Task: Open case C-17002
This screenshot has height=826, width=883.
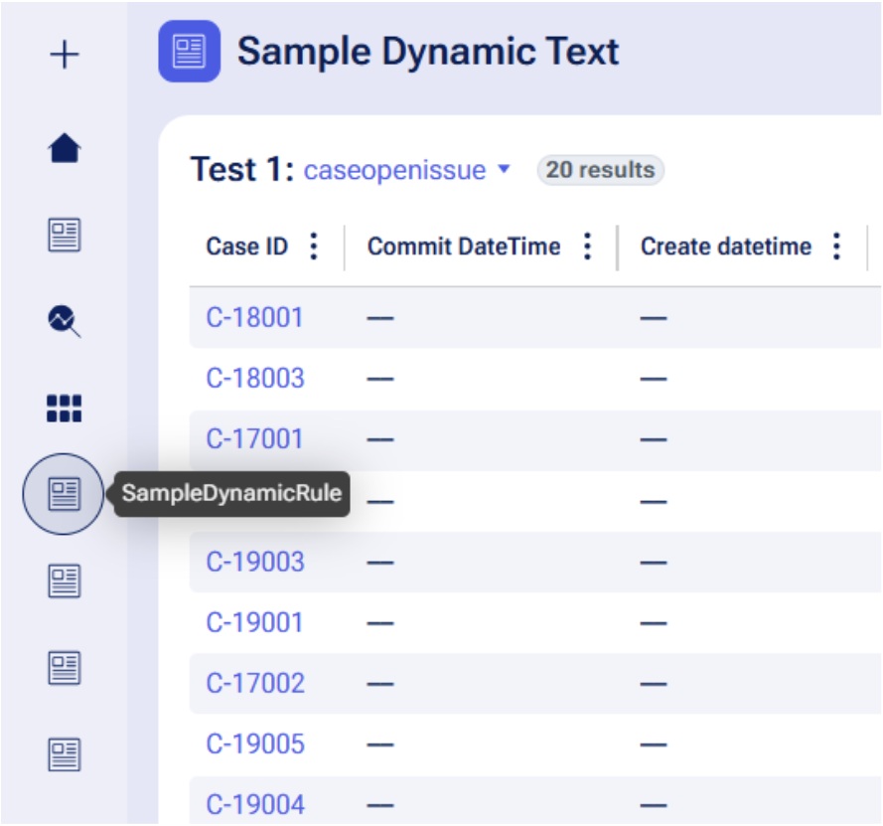Action: 255,684
